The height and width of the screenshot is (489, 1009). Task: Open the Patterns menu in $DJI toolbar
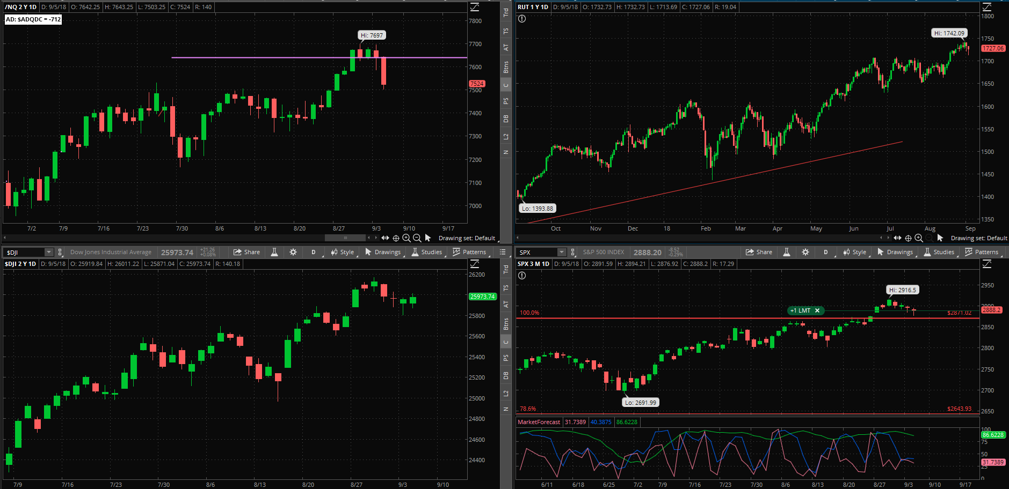coord(469,252)
